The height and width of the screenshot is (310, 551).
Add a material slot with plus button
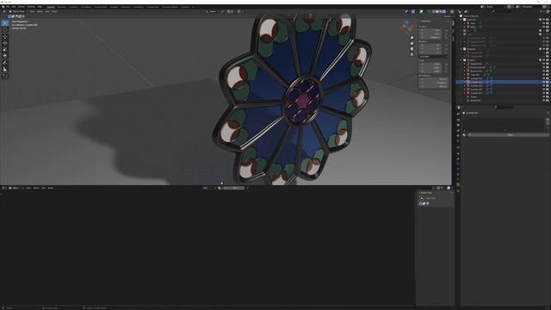point(548,119)
